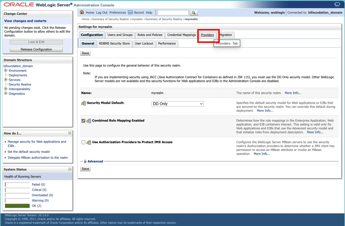The width and height of the screenshot is (345, 226).
Task: Click the Overloaded (0) status link
Action: (x=42, y=195)
